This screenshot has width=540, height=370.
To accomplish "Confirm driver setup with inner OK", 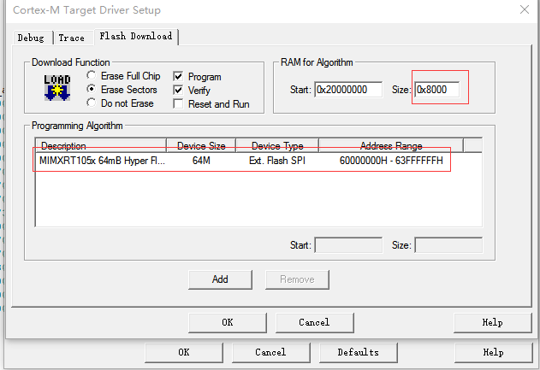I will [228, 322].
